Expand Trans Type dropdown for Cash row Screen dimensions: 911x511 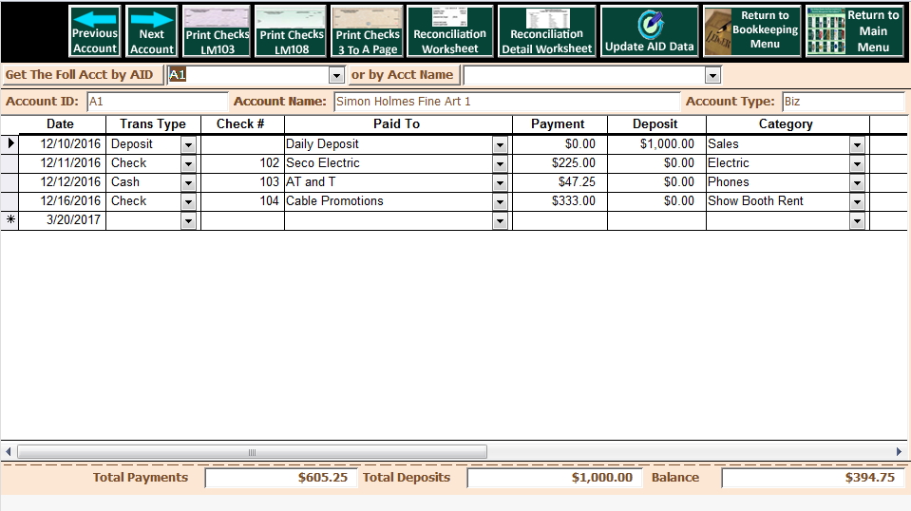click(188, 183)
